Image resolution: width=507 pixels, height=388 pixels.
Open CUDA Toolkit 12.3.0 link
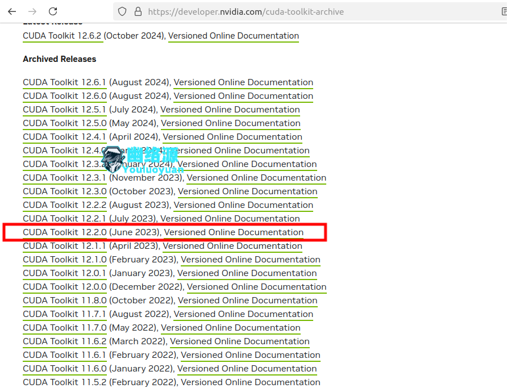coord(65,191)
